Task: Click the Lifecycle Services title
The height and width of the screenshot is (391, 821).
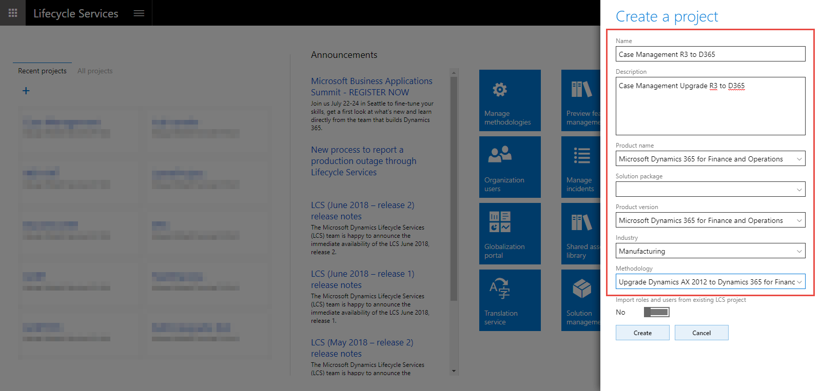Action: point(76,13)
